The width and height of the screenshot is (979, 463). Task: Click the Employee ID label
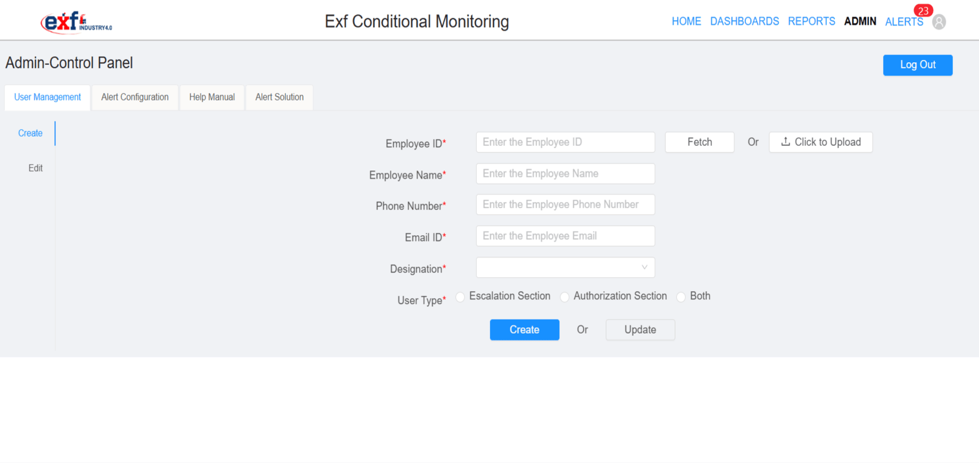[416, 144]
